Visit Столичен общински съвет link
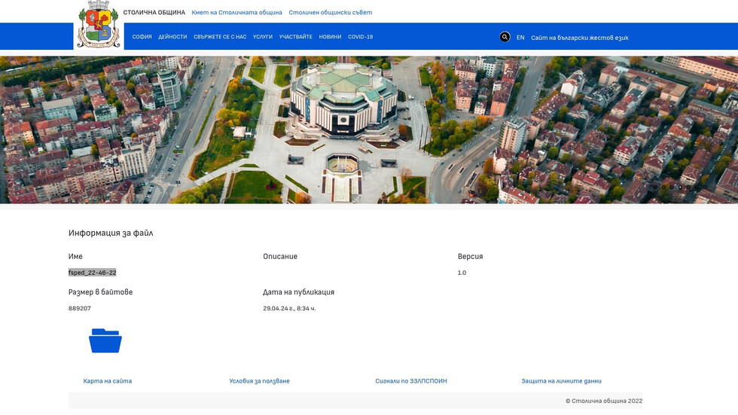 coord(330,13)
